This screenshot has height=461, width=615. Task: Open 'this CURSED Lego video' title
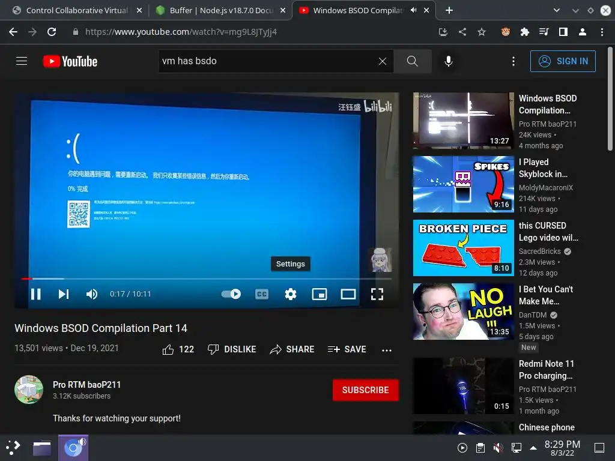(548, 232)
